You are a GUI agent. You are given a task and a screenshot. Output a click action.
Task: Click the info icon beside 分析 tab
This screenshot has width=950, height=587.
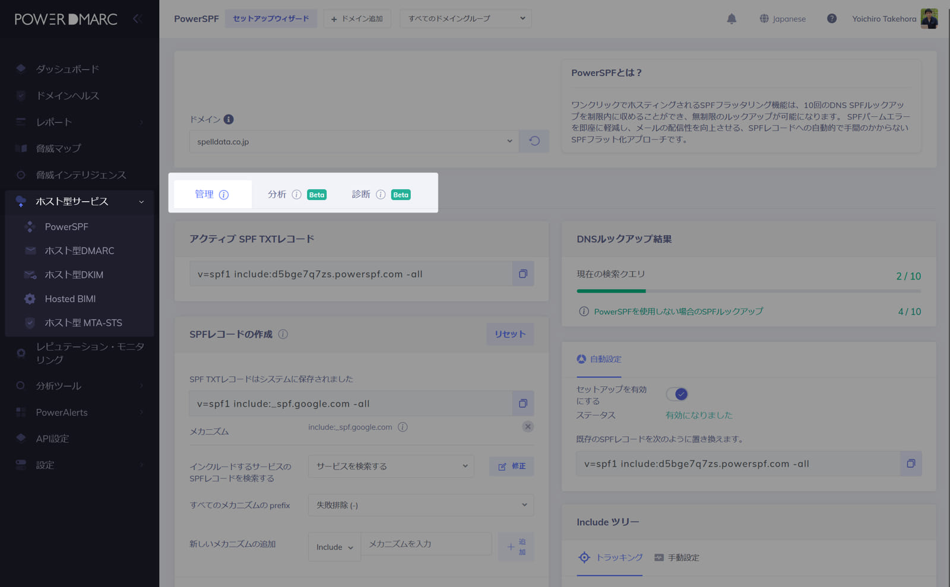click(296, 195)
